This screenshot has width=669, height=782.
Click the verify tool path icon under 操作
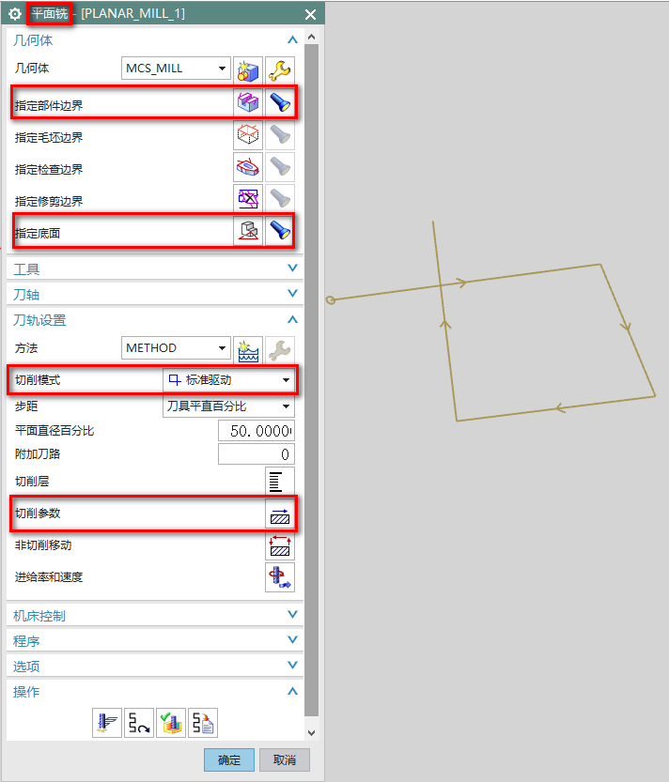[x=171, y=723]
